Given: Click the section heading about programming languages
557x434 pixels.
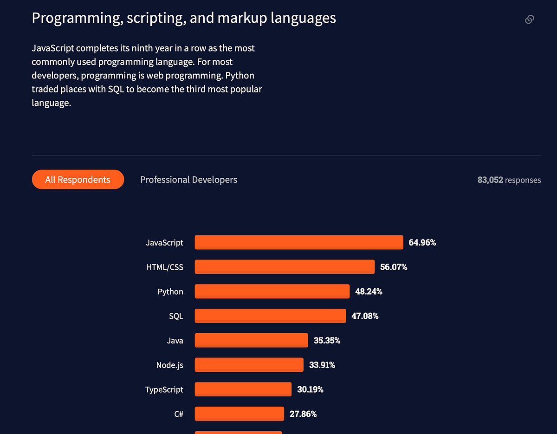Looking at the screenshot, I should click(184, 18).
